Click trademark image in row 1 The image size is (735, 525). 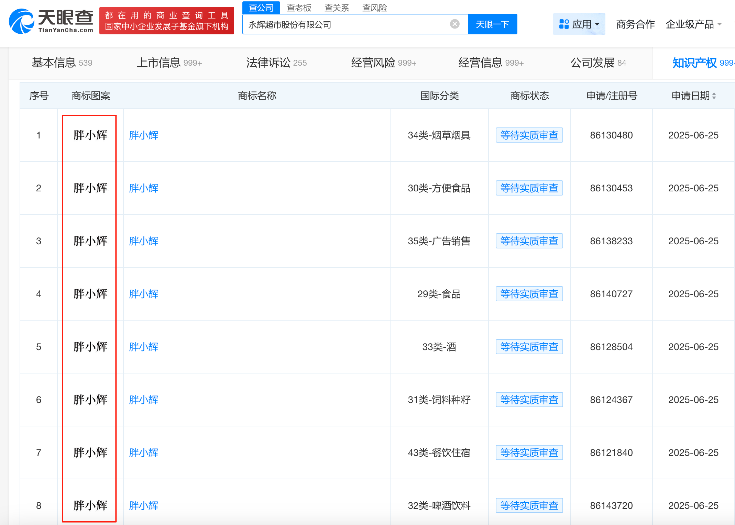coord(90,135)
